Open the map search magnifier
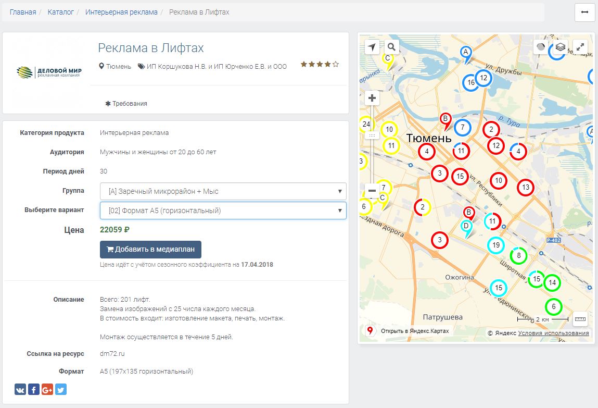 pyautogui.click(x=391, y=47)
